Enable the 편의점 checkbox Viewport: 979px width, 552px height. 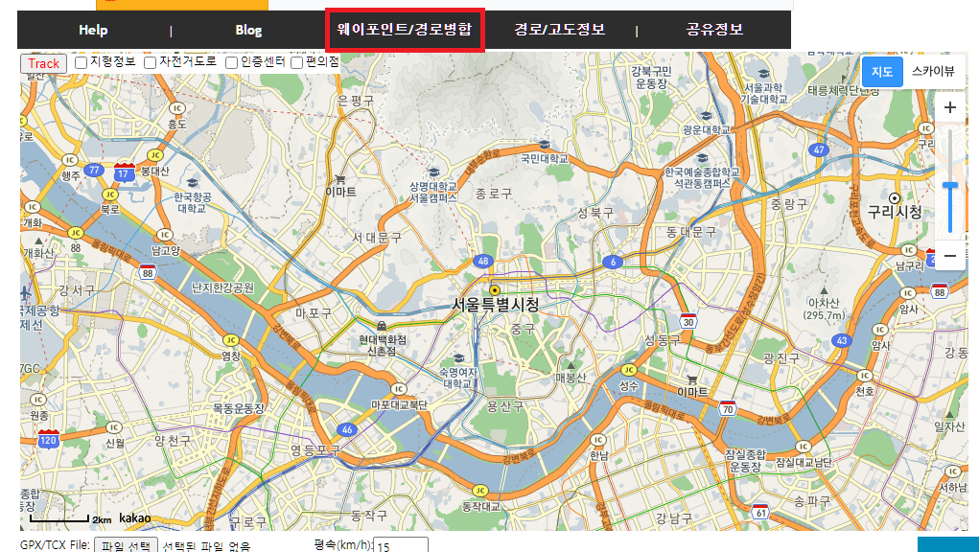pyautogui.click(x=296, y=62)
